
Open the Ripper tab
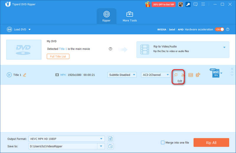coord(106,17)
